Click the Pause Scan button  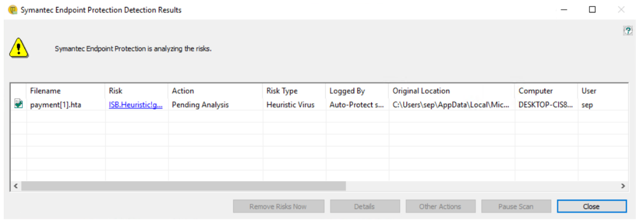coord(516,206)
